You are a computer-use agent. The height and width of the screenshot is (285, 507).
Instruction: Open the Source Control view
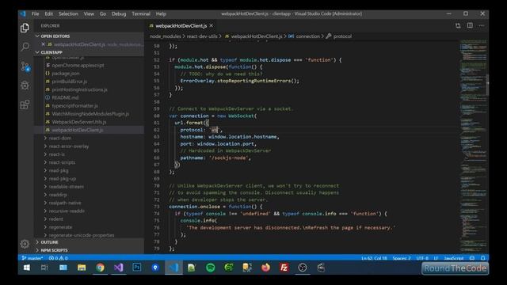pyautogui.click(x=25, y=66)
